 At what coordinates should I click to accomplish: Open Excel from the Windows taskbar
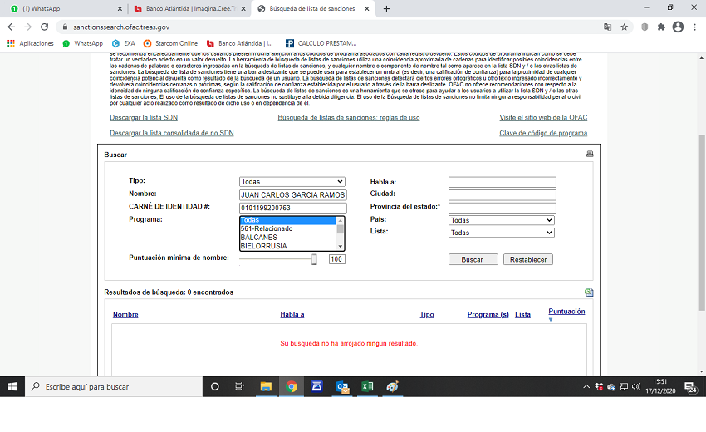point(366,386)
